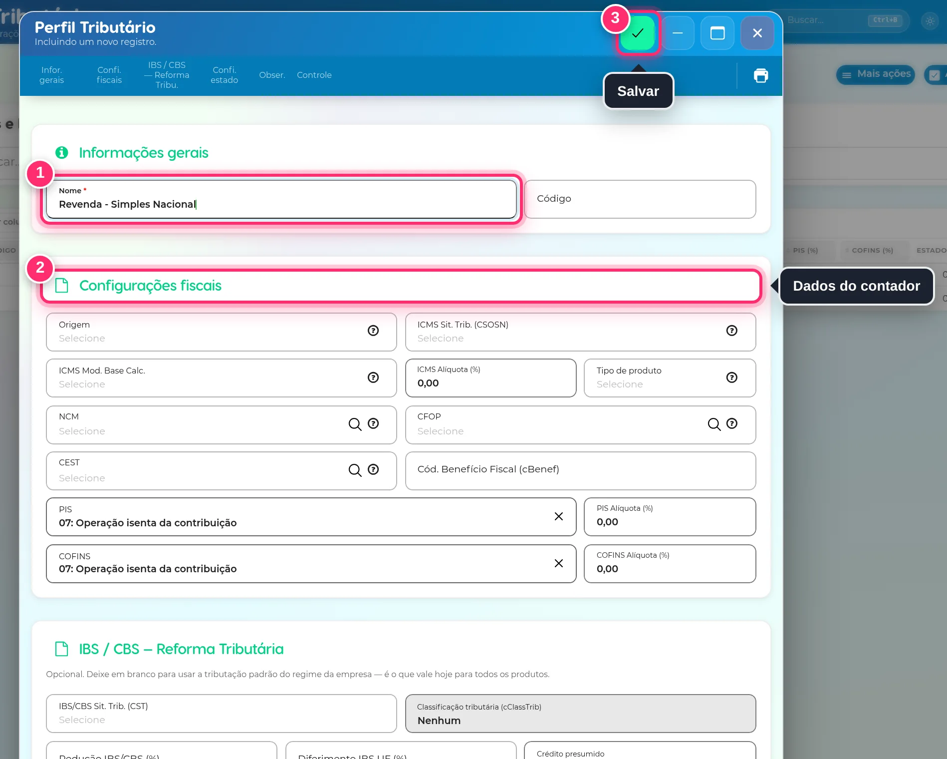This screenshot has width=947, height=759.
Task: Go to Infor. gerais tab
Action: pos(52,75)
